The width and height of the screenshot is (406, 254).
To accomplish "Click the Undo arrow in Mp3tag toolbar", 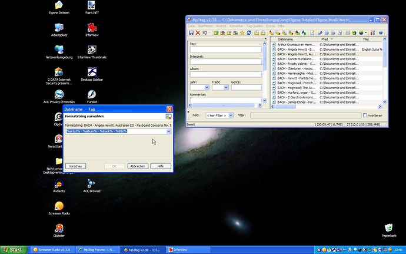I will click(205, 32).
